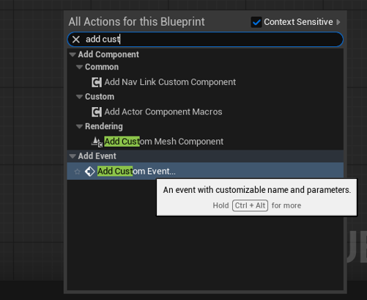This screenshot has width=367, height=300.
Task: Click the All Actions for this Blueprint title
Action: tap(136, 22)
